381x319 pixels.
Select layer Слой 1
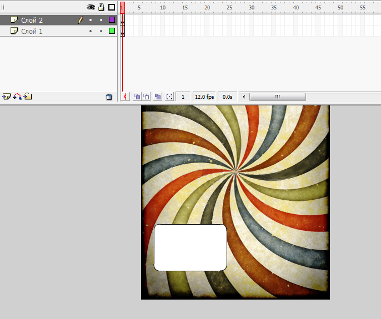[x=58, y=31]
